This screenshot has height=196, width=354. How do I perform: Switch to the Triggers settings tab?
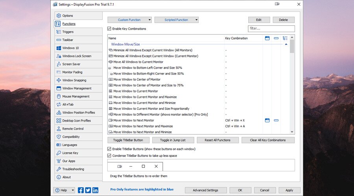(68, 32)
